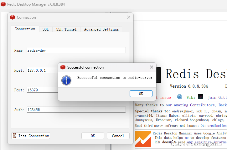The width and height of the screenshot is (227, 150).
Task: Click the Redis icon in Successful connection title
Action: pyautogui.click(x=63, y=67)
